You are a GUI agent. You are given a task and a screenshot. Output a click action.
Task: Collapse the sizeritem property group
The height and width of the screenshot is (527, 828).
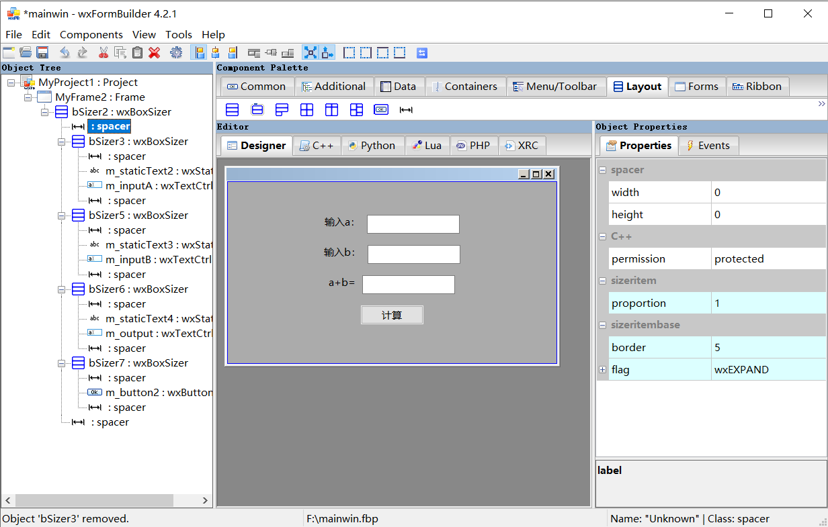pos(602,281)
